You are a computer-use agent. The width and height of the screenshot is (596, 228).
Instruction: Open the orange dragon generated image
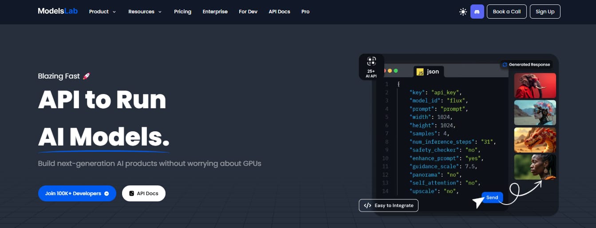coord(535,140)
